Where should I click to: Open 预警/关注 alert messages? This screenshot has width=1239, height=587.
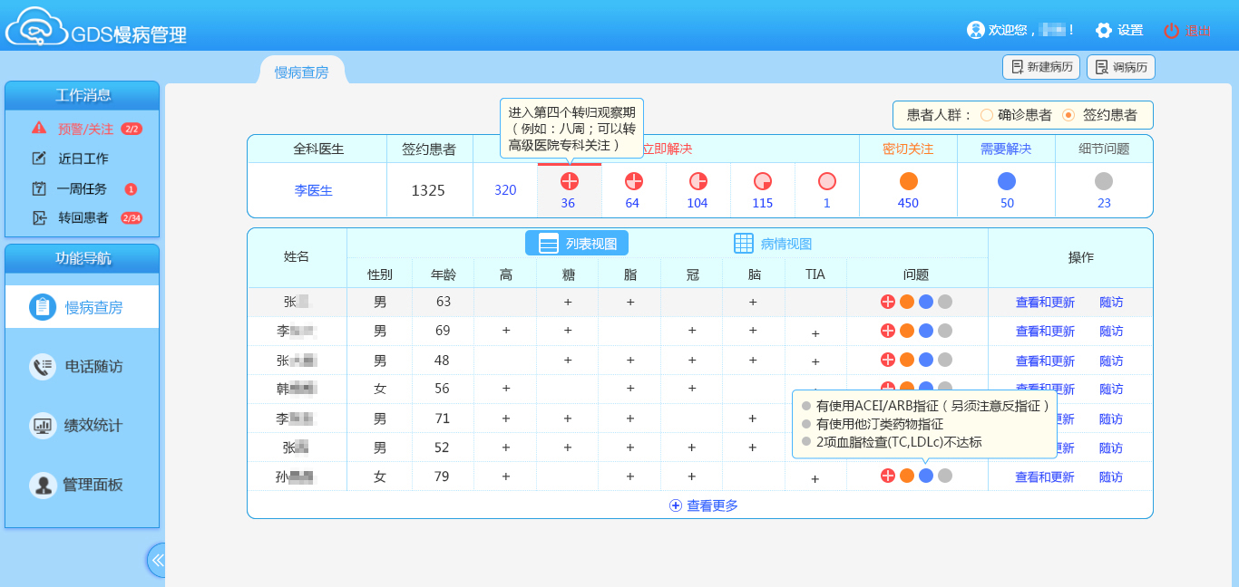click(x=85, y=129)
